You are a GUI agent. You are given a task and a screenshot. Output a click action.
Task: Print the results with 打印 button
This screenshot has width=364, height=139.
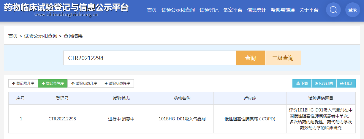[x=346, y=83]
